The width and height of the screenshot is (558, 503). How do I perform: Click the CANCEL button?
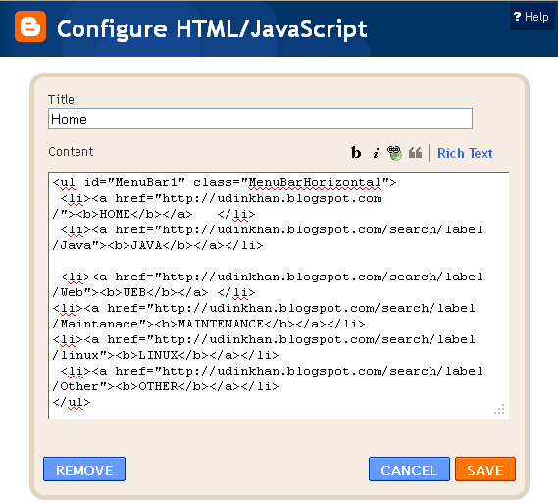409,470
